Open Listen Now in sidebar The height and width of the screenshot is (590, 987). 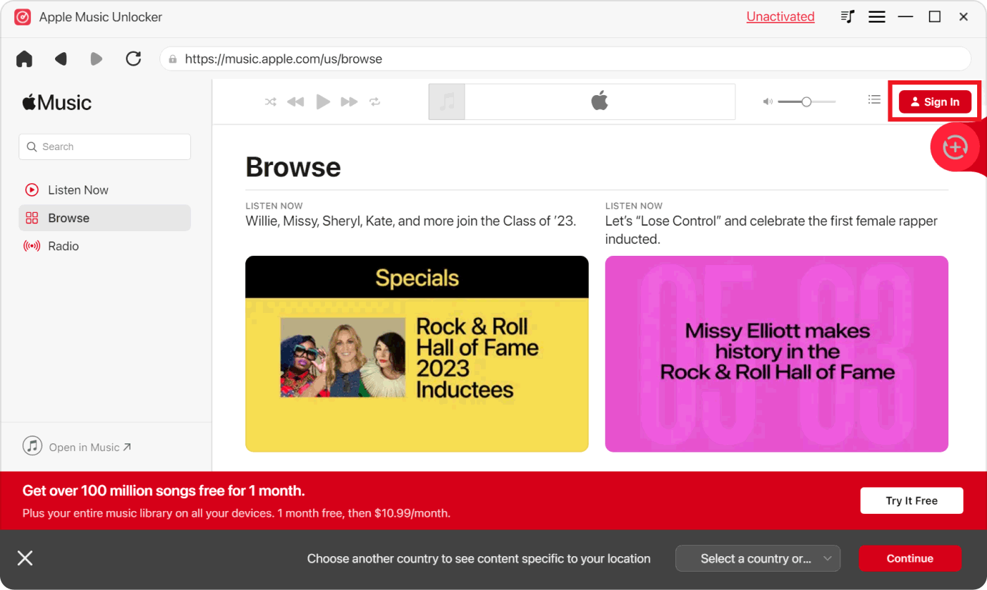[x=105, y=190]
